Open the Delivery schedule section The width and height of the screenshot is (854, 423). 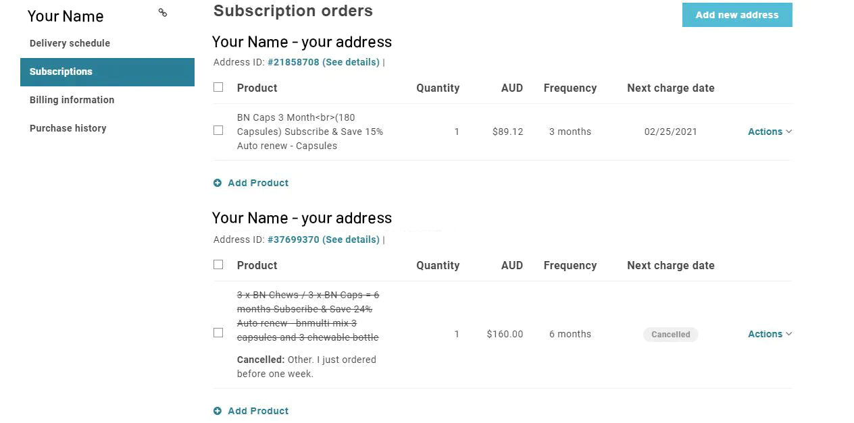[x=70, y=43]
